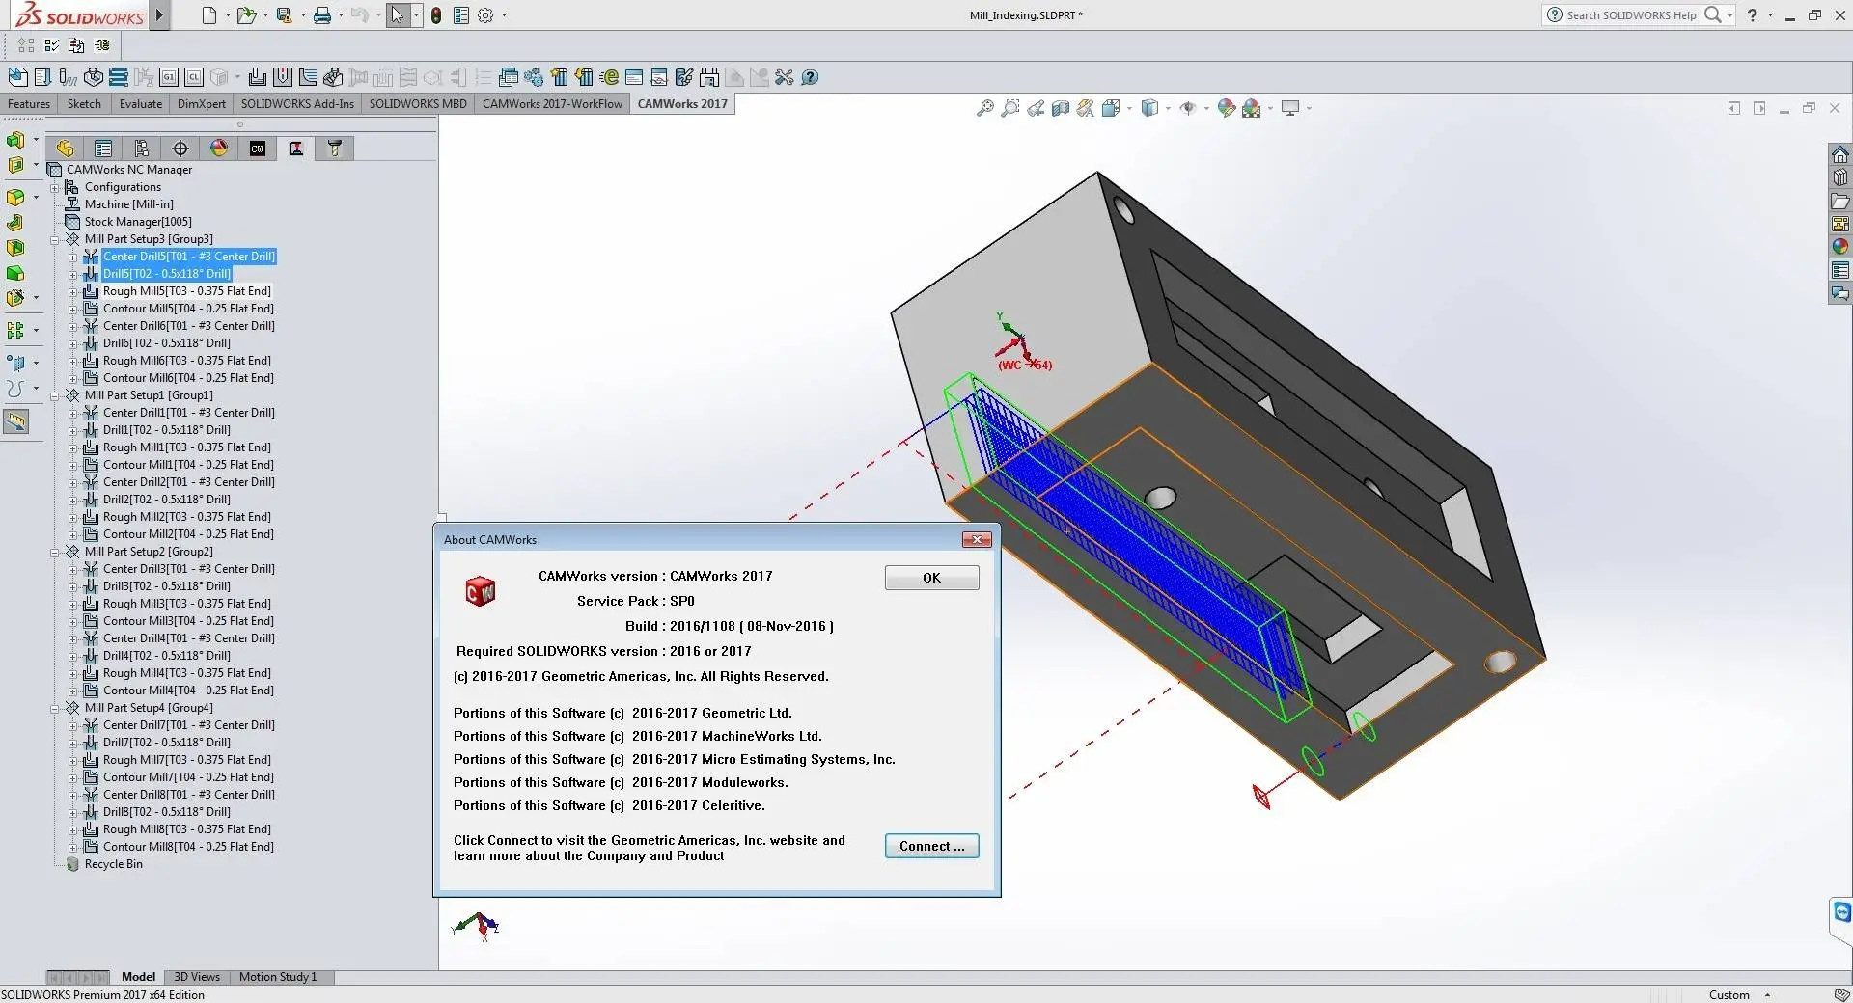Select Stock Manager[1005] in tree
The image size is (1853, 1003).
138,222
